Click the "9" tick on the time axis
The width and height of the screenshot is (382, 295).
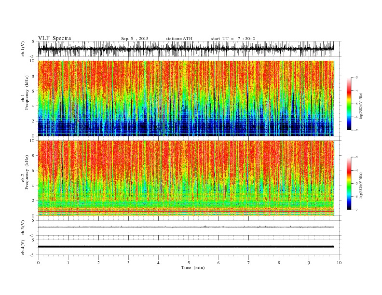click(309, 263)
